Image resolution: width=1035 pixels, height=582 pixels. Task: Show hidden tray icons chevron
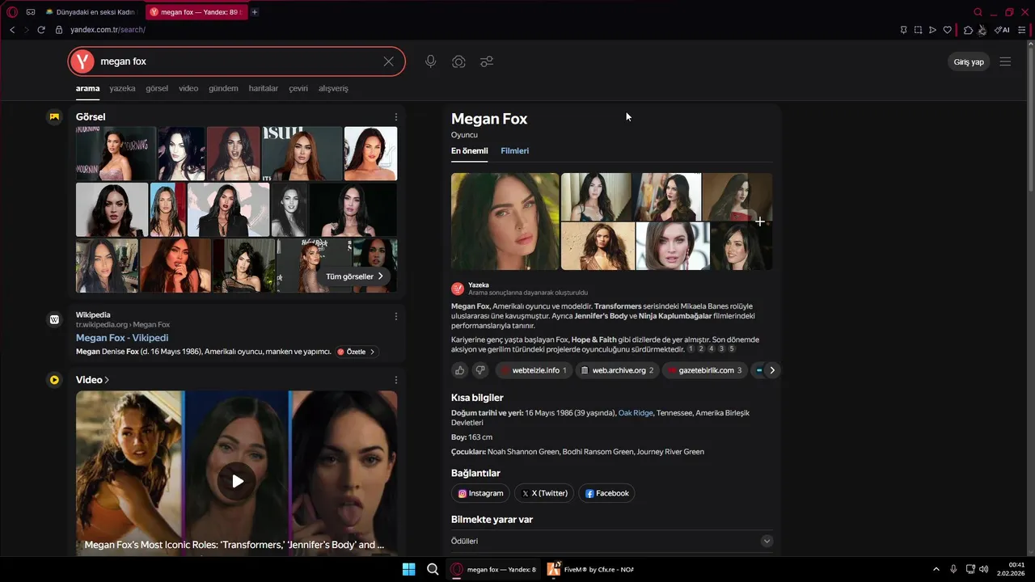(x=936, y=569)
